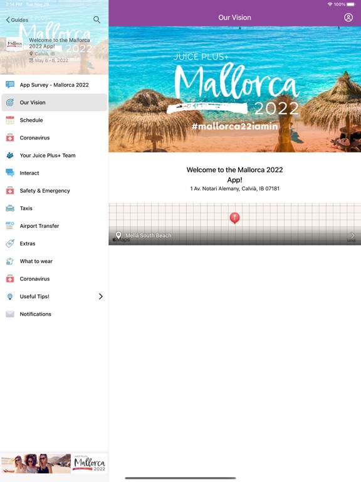
Task: Open the Interact menu item
Action: pyautogui.click(x=55, y=173)
